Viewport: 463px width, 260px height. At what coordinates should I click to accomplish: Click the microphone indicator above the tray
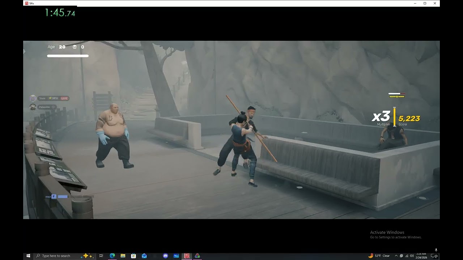pyautogui.click(x=436, y=250)
